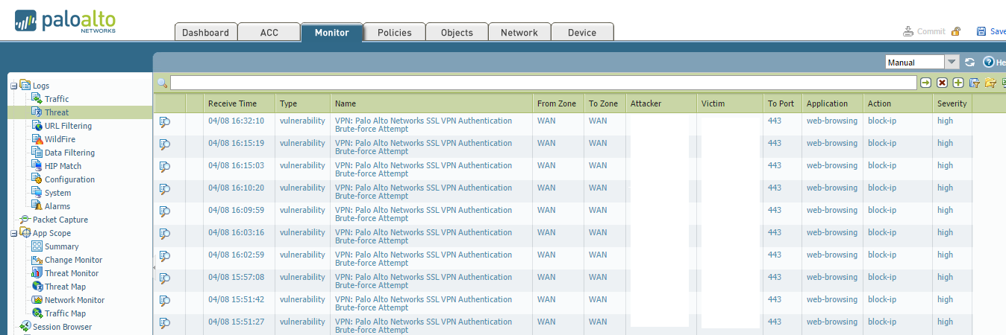The width and height of the screenshot is (1006, 335).
Task: Click the block-ip action link in first row
Action: tap(881, 121)
